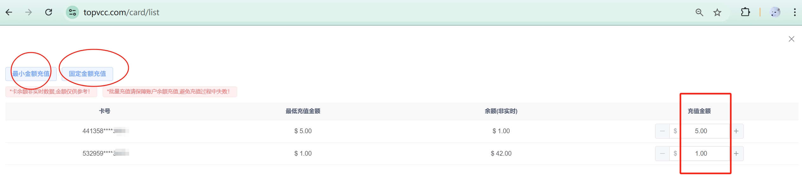Open the Chrome three-dot menu
Screen dimensions: 802x187
pyautogui.click(x=795, y=12)
